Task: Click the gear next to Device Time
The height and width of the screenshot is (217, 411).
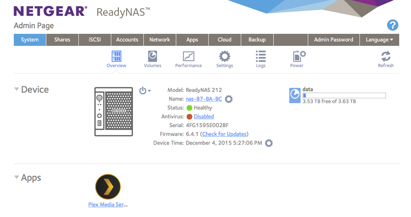Action: [269, 143]
